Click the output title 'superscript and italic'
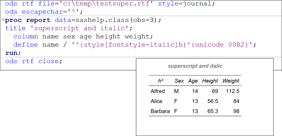The width and height of the screenshot is (282, 136). tap(195, 66)
